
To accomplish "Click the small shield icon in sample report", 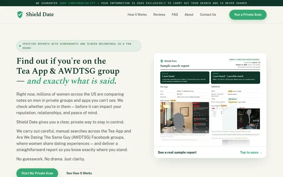I will (x=162, y=61).
